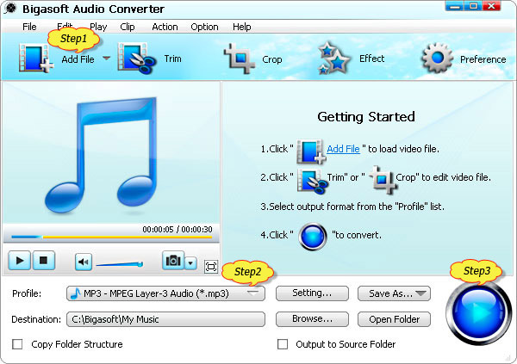Click the Browse... button
The height and width of the screenshot is (364, 517).
[x=312, y=319]
